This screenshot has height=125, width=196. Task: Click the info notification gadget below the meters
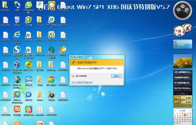[183, 44]
